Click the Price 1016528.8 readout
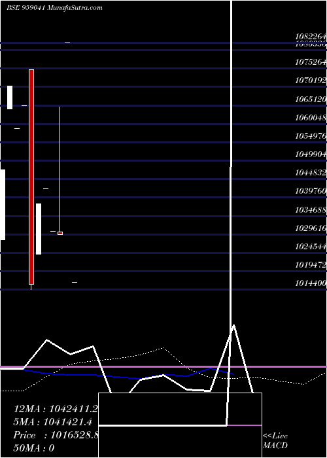327x458 pixels. click(x=56, y=435)
